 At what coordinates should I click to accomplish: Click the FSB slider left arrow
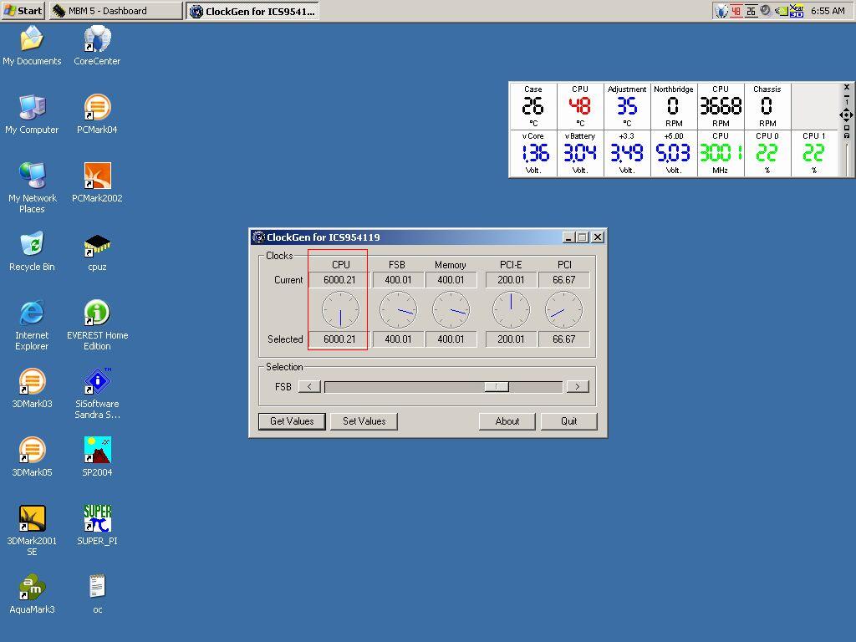pyautogui.click(x=309, y=386)
